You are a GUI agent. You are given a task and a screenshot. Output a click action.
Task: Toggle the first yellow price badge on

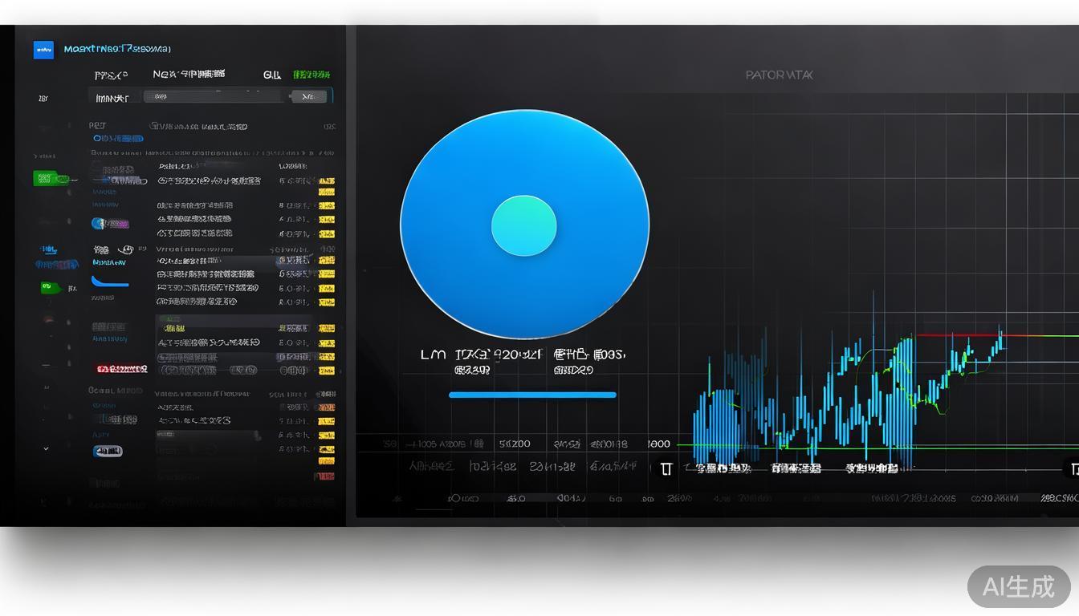(327, 180)
